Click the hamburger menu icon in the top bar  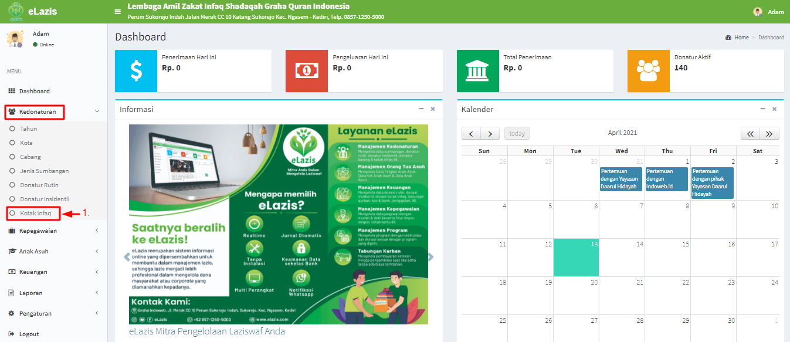117,11
